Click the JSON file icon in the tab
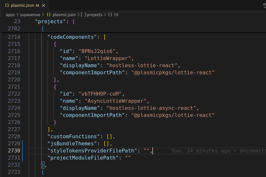This screenshot has height=177, width=266. (7, 5)
